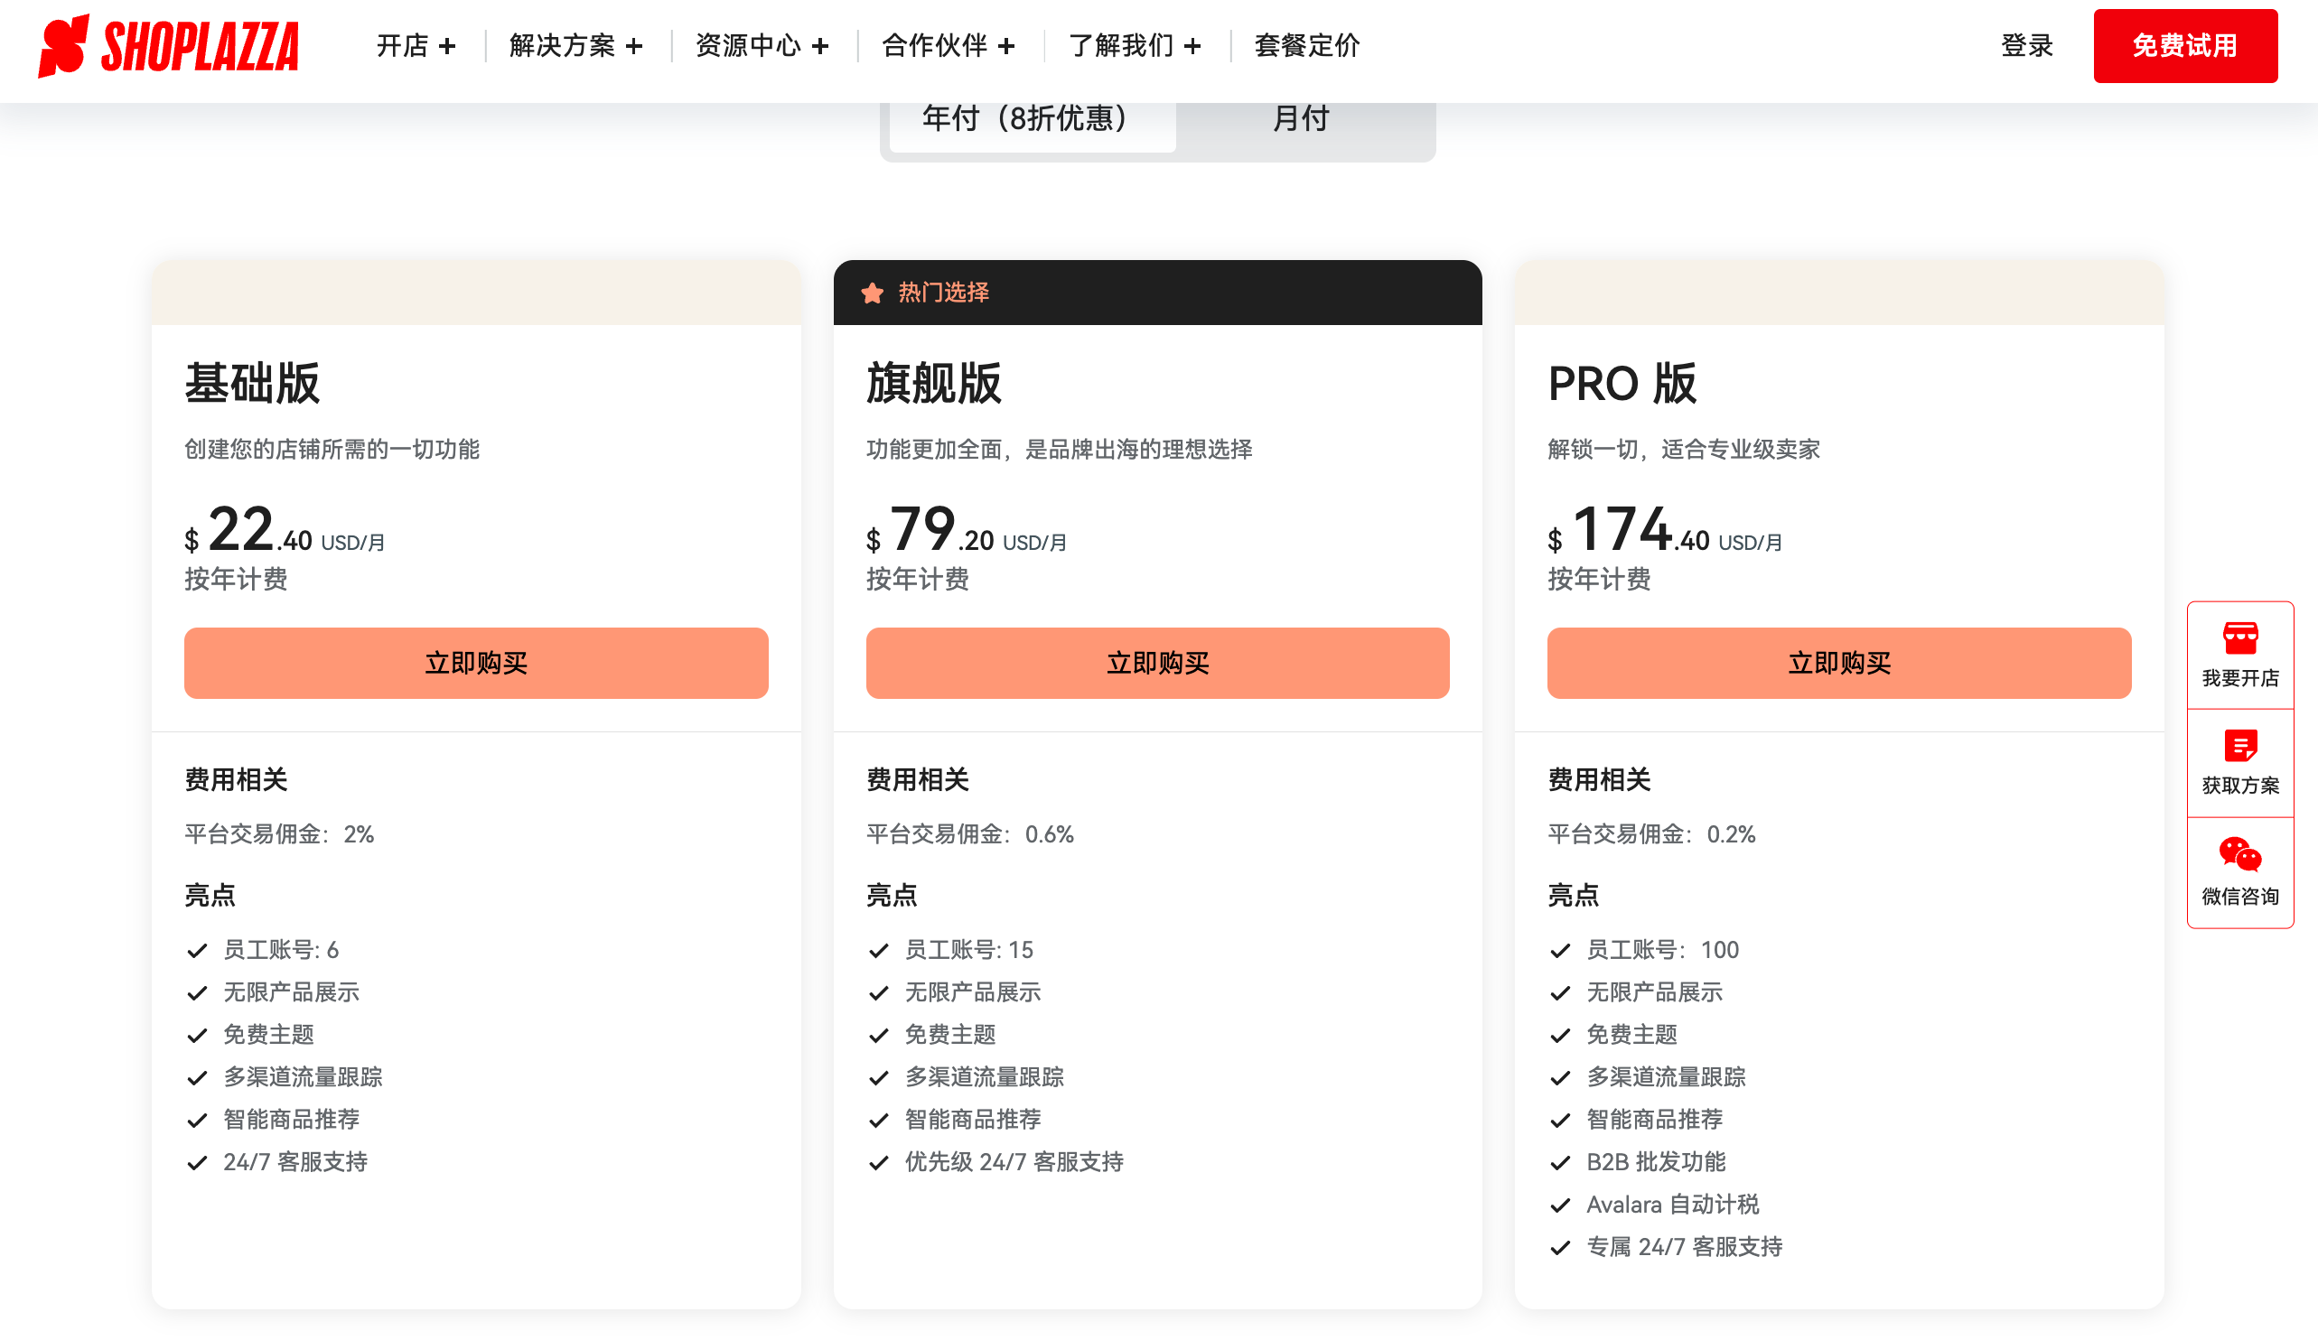2318x1340 pixels.
Task: Select the 套餐定价 menu item
Action: point(1306,46)
